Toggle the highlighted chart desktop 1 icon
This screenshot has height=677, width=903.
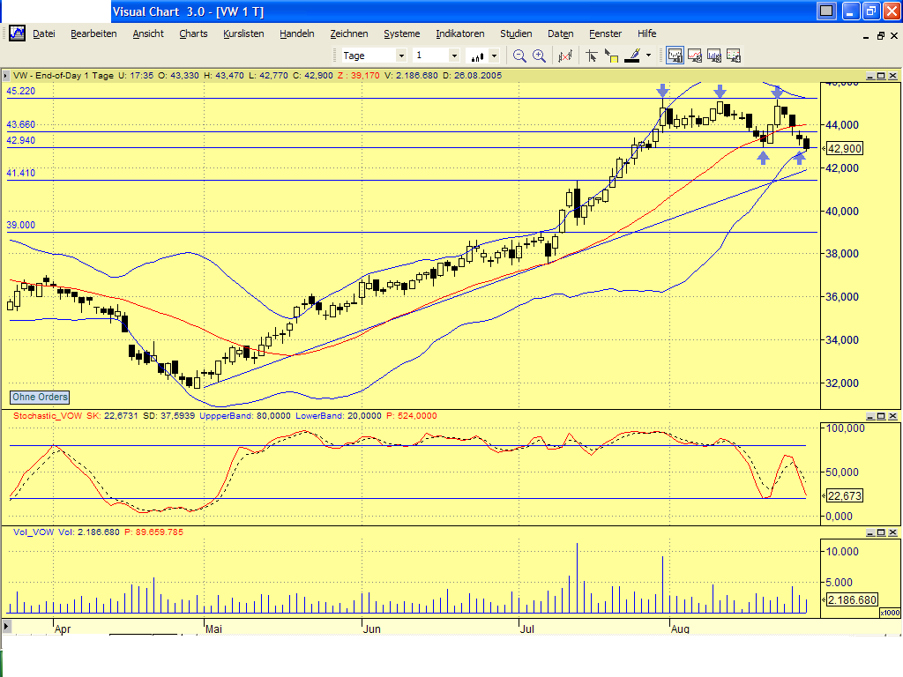pyautogui.click(x=674, y=55)
